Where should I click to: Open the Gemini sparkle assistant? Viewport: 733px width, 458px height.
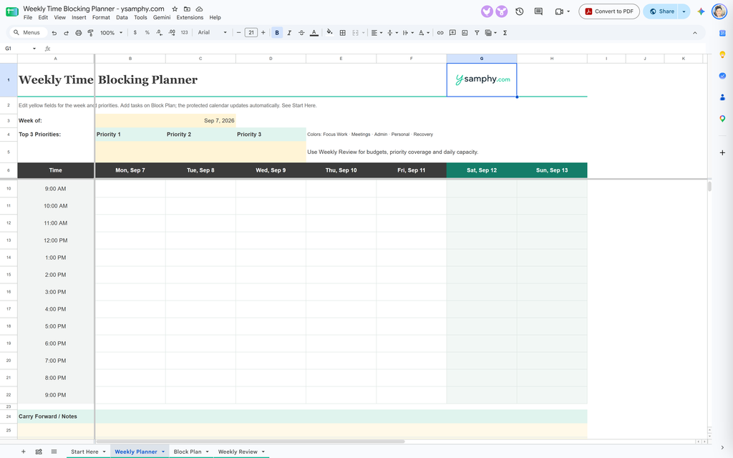[x=701, y=11]
